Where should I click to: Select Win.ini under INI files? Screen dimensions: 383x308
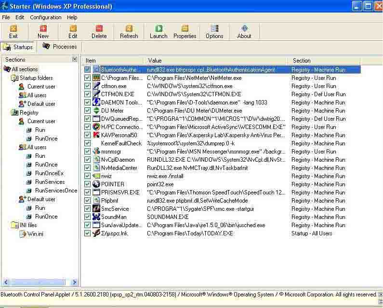point(35,234)
